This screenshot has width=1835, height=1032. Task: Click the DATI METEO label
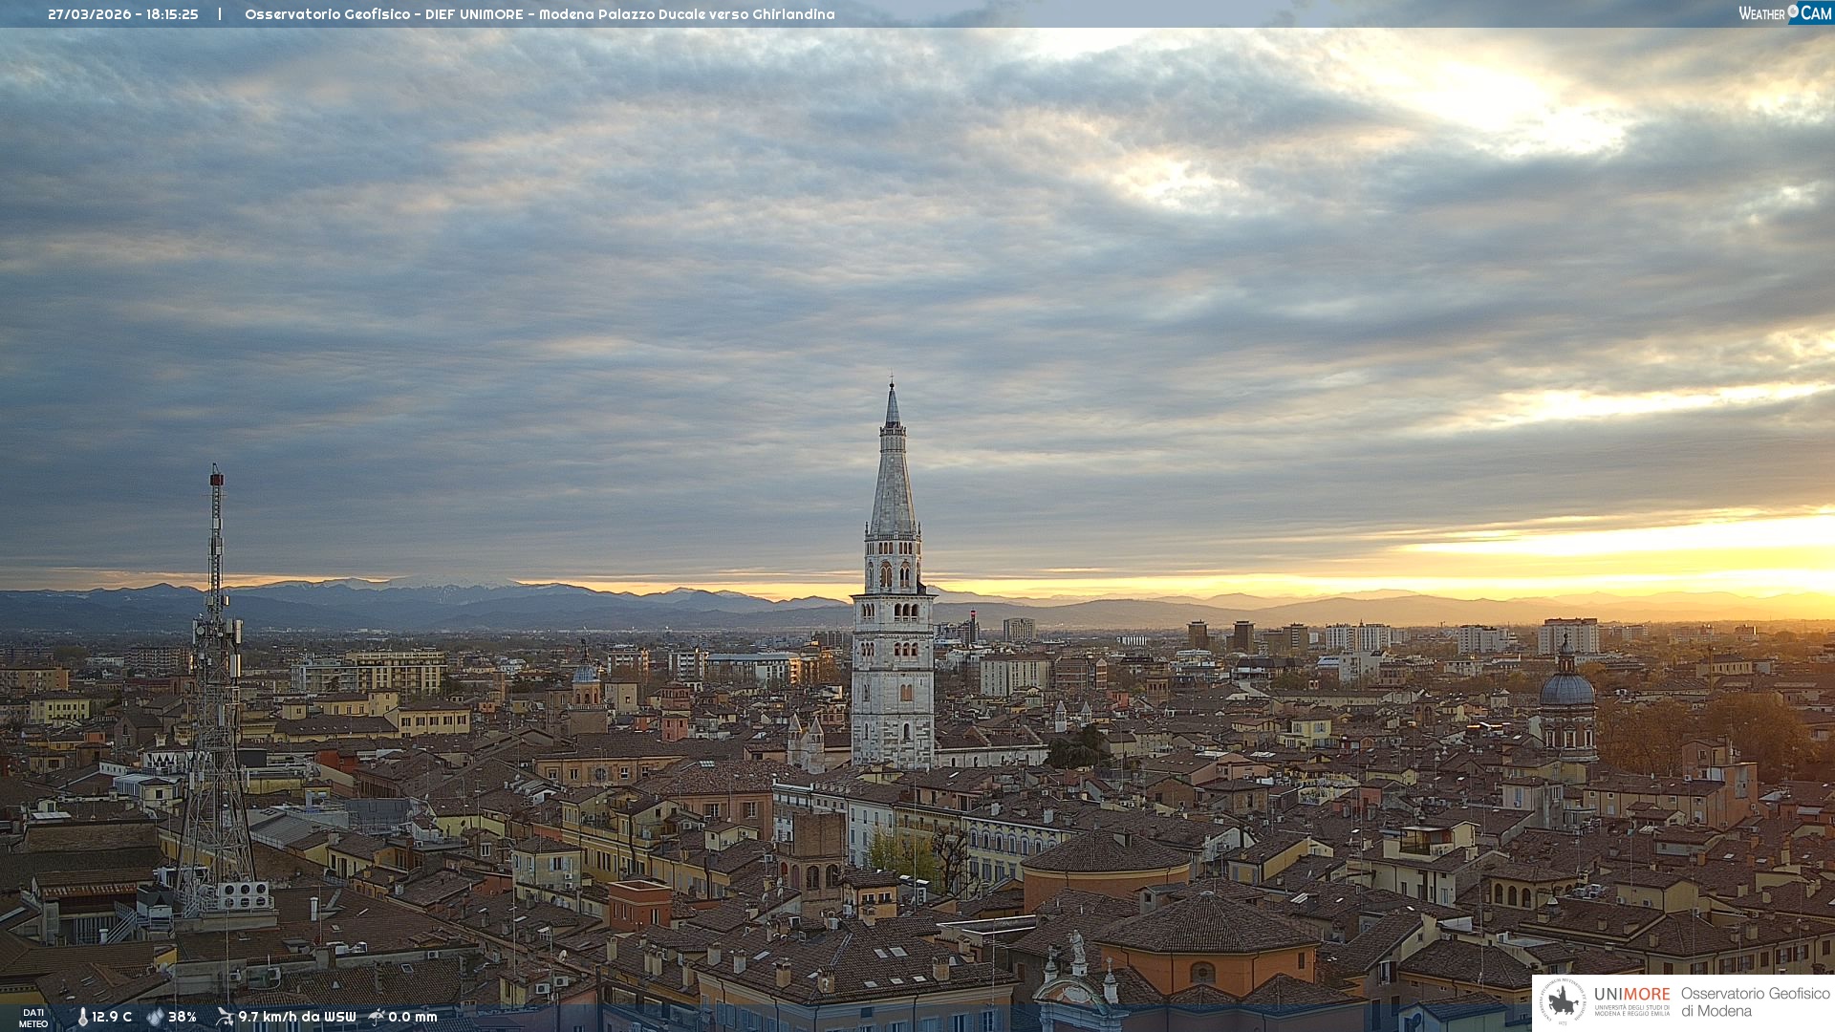33,1019
